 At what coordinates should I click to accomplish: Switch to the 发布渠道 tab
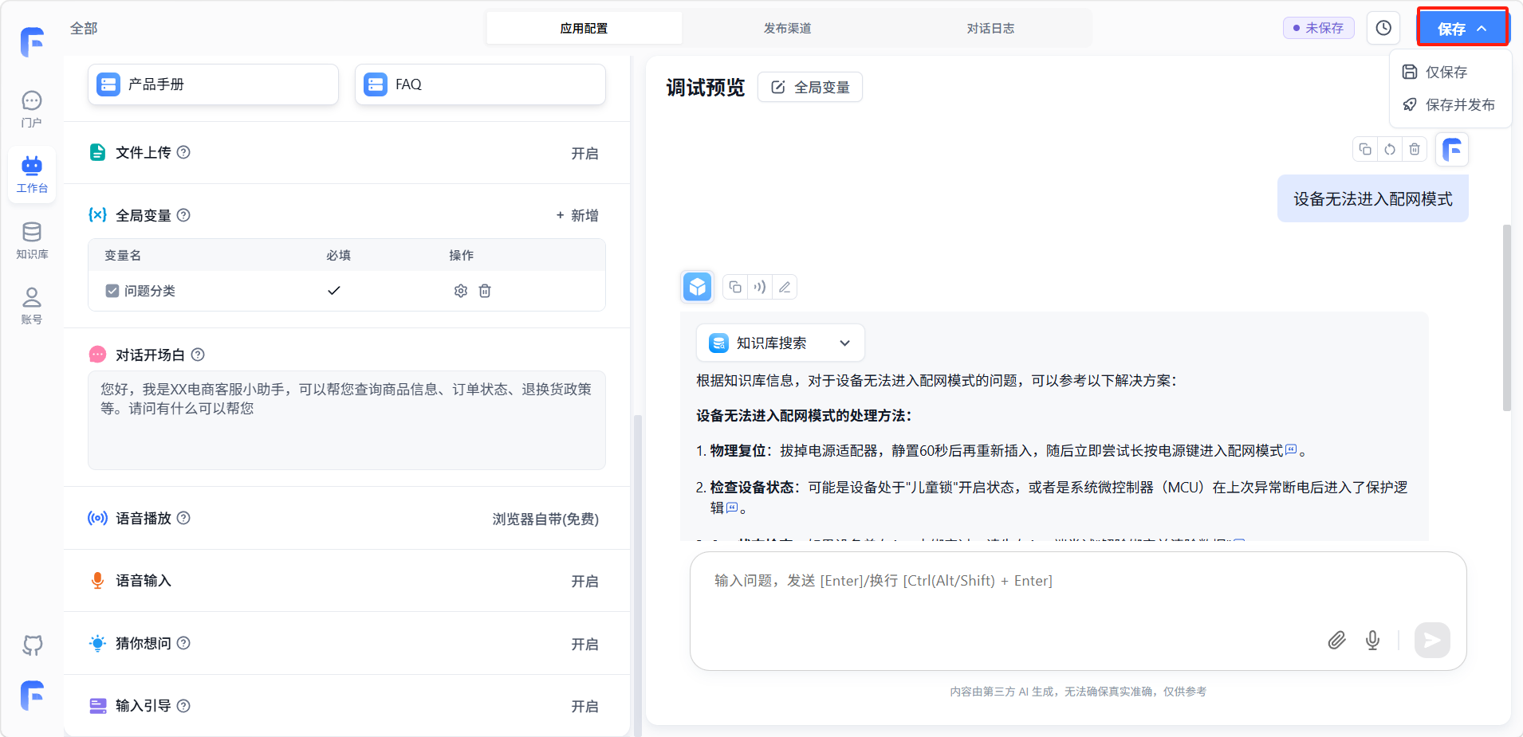point(787,29)
